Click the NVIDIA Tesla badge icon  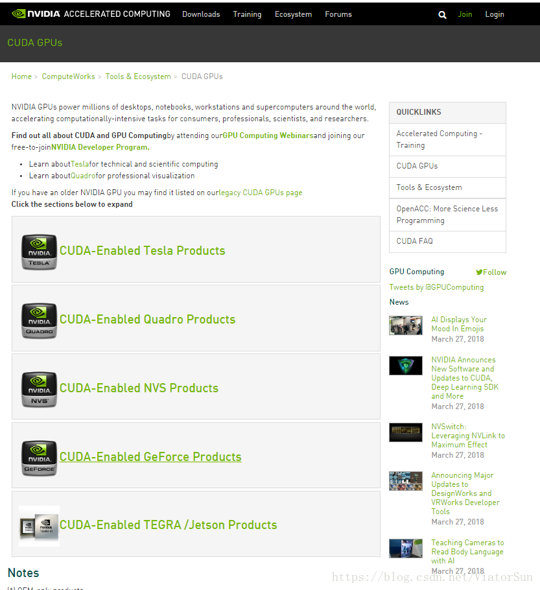pyautogui.click(x=39, y=252)
